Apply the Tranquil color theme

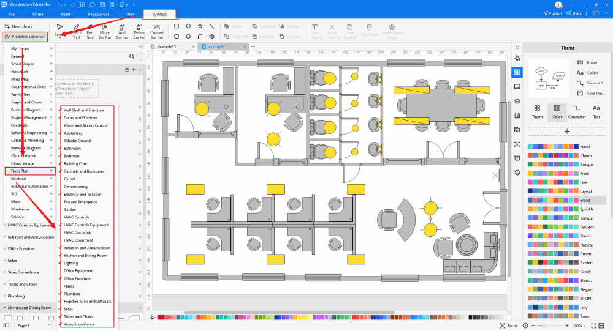[x=585, y=217]
